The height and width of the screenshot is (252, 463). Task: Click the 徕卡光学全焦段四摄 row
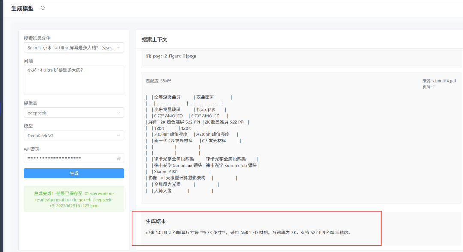point(202,159)
